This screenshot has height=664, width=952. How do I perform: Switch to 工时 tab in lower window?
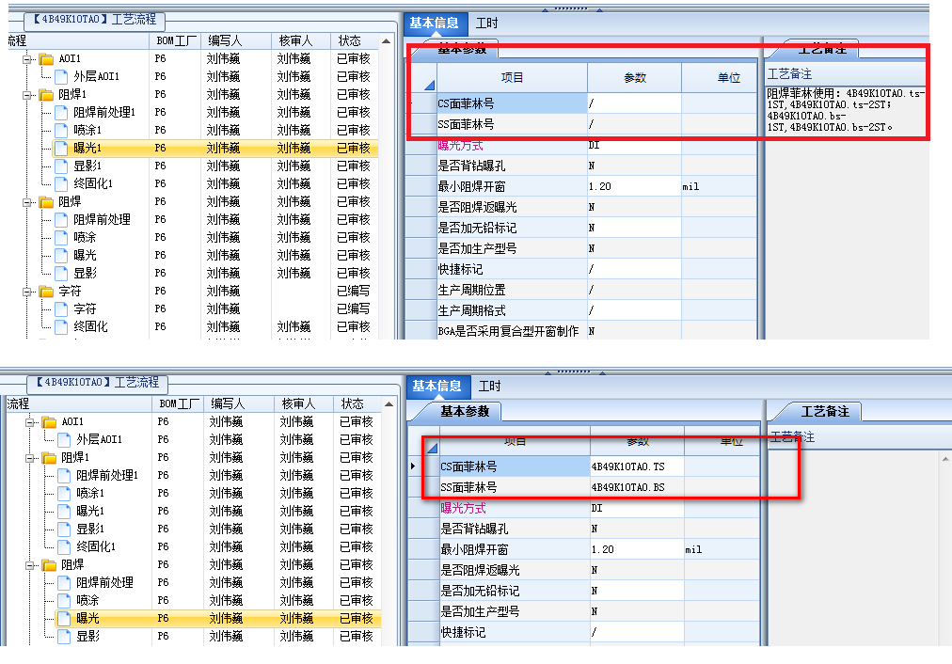coord(490,386)
